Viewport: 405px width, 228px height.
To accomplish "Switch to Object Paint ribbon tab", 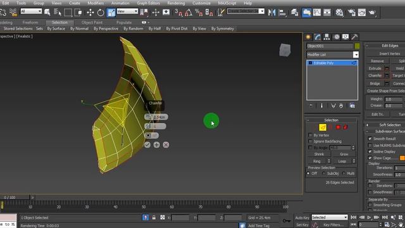I will click(x=92, y=23).
